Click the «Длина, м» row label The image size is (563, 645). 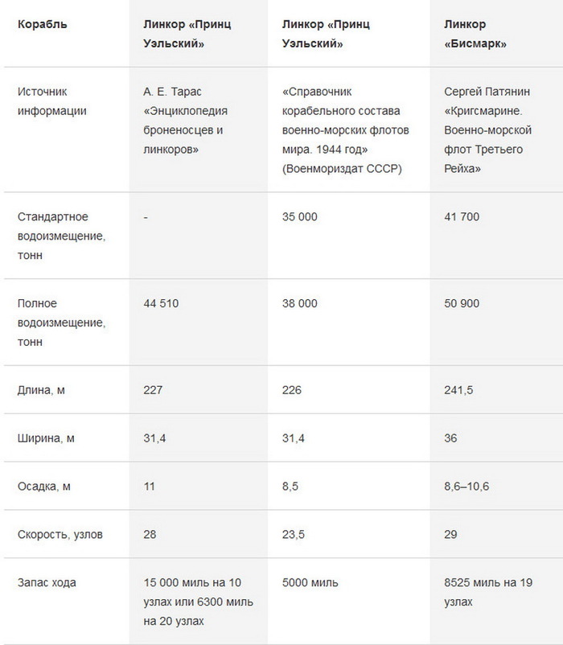point(41,390)
